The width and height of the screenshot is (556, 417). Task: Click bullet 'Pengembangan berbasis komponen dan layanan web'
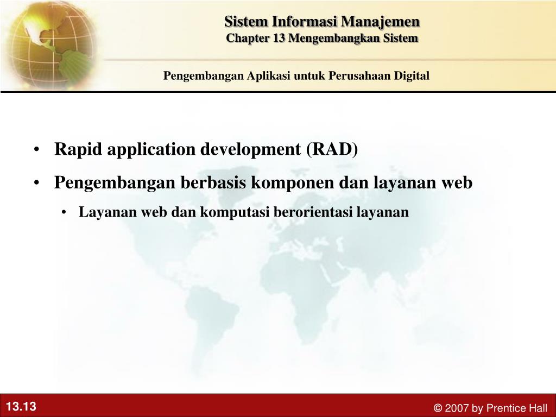click(x=263, y=182)
